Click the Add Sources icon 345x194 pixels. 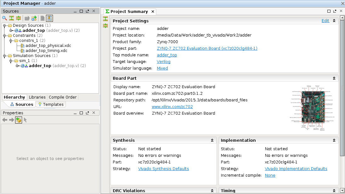coord(34,18)
